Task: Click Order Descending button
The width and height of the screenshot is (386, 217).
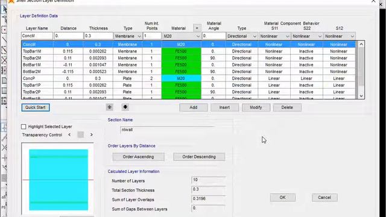Action: [x=199, y=157]
